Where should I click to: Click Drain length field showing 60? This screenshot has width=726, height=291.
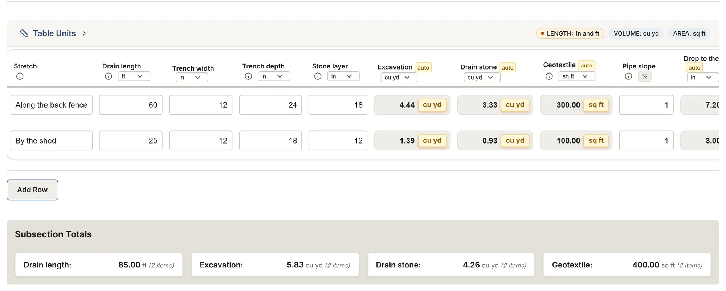131,105
